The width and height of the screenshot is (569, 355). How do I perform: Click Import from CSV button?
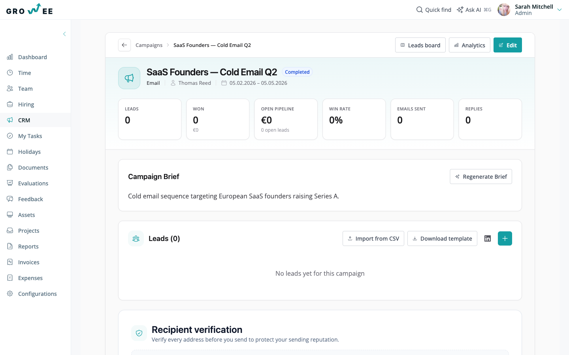point(373,239)
